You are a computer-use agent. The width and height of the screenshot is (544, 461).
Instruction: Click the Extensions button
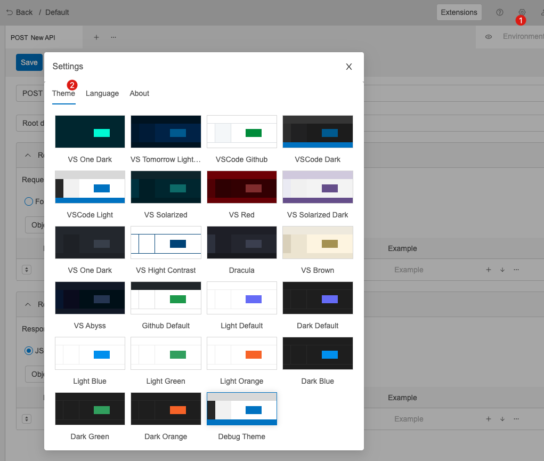459,12
